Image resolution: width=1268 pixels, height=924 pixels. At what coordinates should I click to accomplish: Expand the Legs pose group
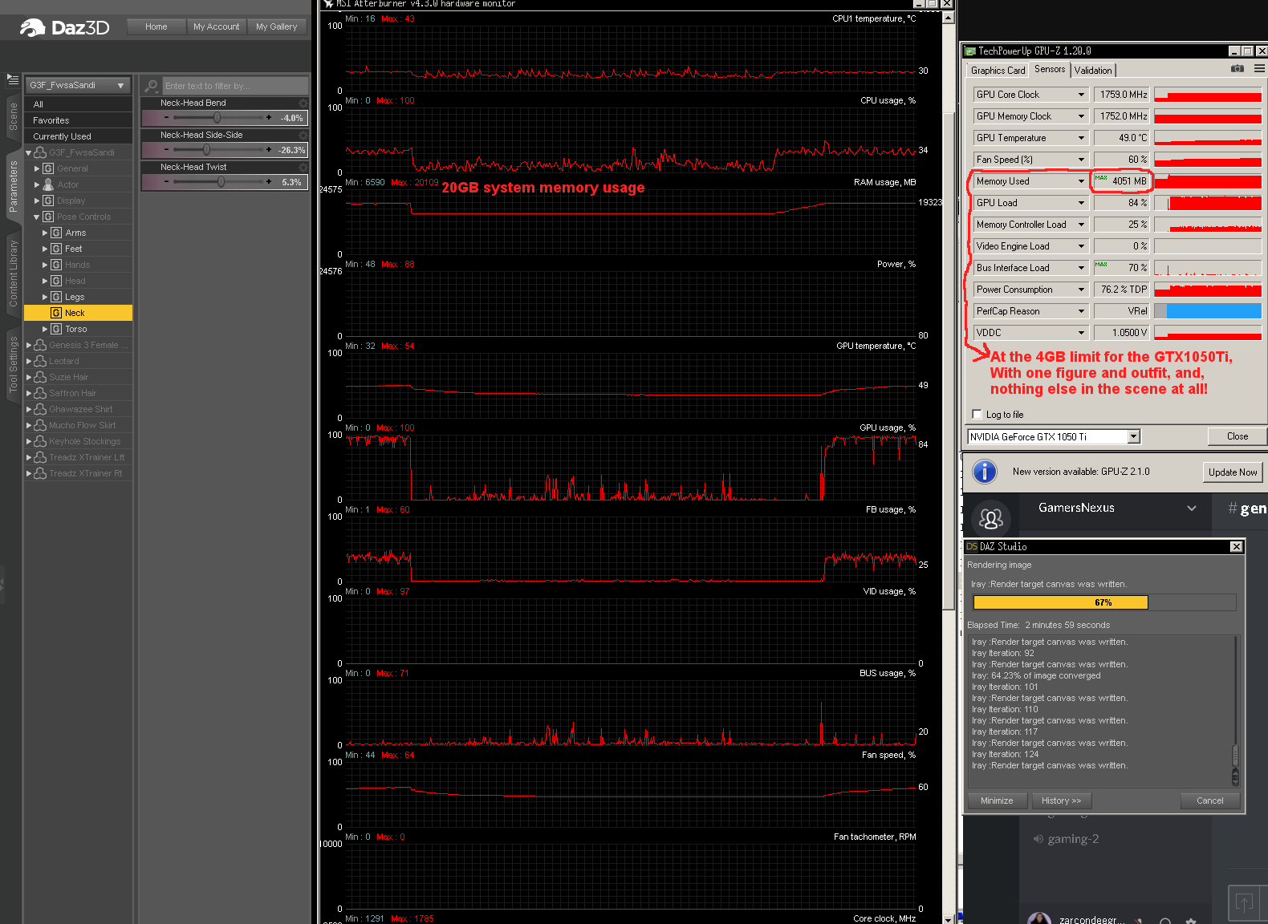45,297
